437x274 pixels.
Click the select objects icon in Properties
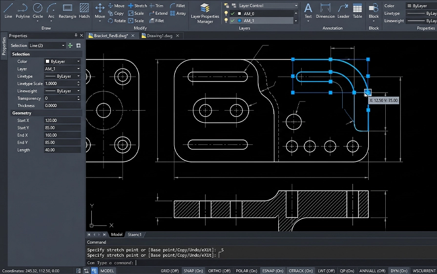[78, 45]
